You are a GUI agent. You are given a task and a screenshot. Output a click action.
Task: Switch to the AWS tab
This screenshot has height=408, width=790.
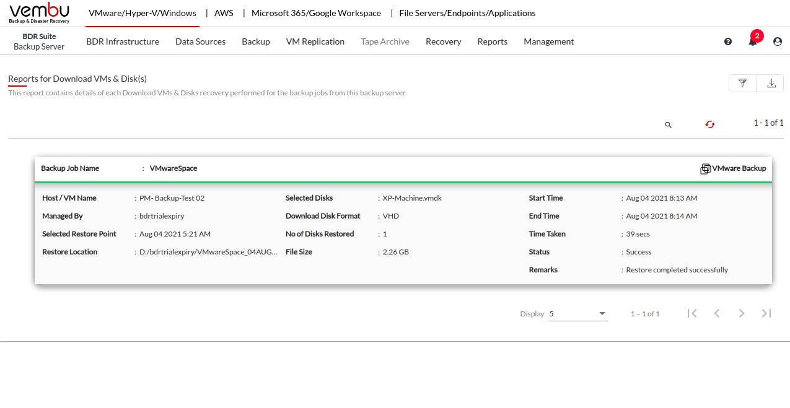224,13
